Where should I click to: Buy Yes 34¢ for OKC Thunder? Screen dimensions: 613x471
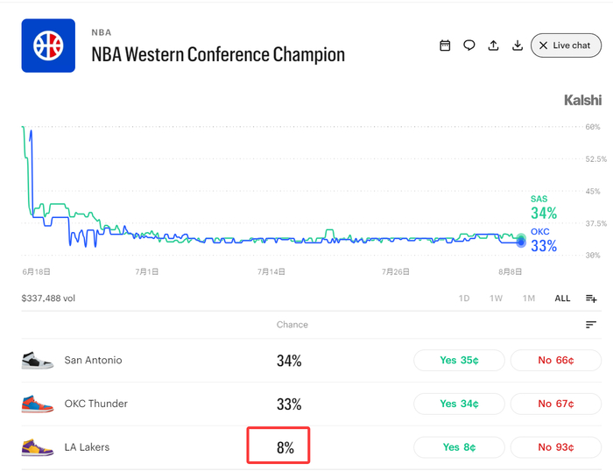[x=459, y=404]
